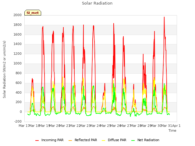195x146 pixels.
Task: Click the Apr 1 x-axis label
Action: (176, 126)
